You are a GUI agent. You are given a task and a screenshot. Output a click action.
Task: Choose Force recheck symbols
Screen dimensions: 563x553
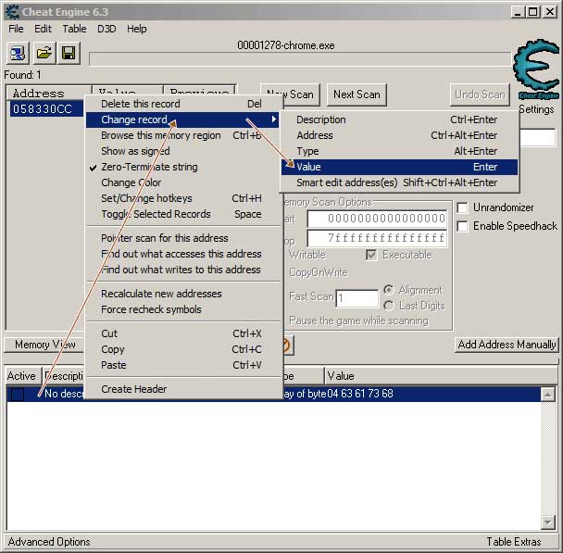[x=182, y=309]
